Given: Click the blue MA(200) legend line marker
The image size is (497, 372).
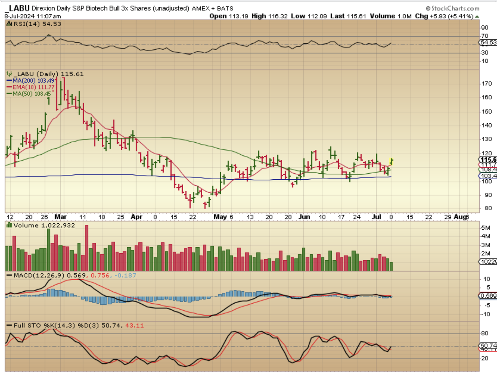Looking at the screenshot, I should [10, 81].
